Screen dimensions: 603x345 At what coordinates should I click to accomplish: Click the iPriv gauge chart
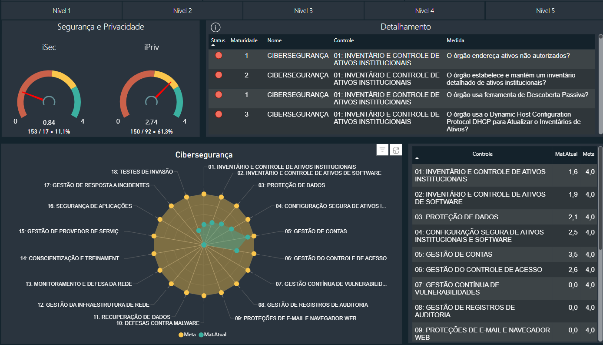click(151, 94)
